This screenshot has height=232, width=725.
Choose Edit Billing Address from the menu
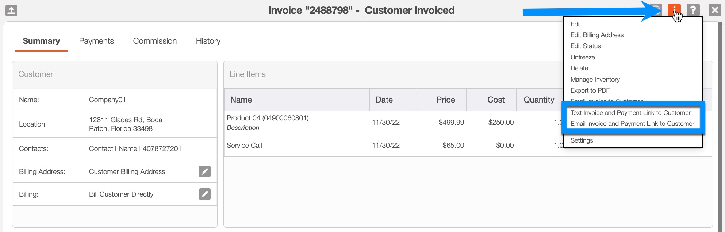[x=597, y=35]
